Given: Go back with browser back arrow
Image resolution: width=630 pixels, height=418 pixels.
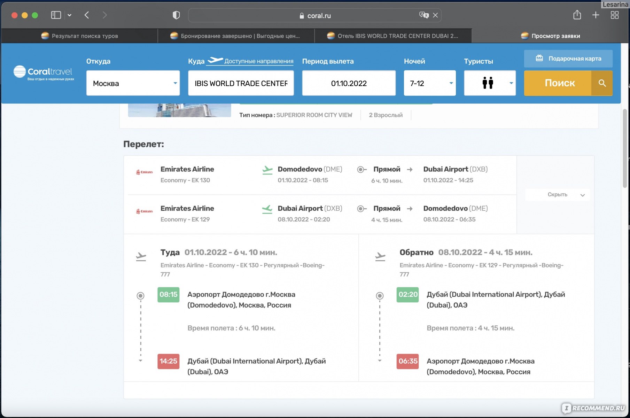Looking at the screenshot, I should 87,15.
